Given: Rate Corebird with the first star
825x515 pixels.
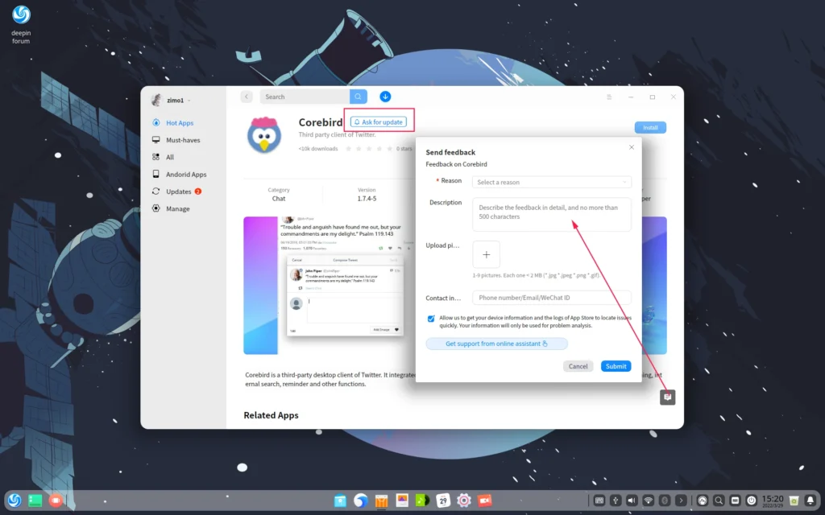Looking at the screenshot, I should click(x=348, y=149).
